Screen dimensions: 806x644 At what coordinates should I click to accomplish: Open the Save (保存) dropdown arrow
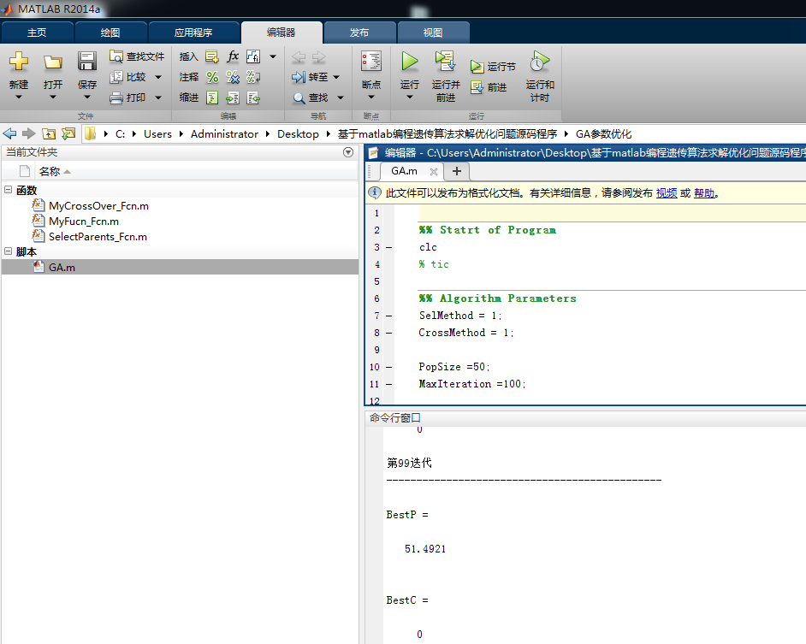87,97
